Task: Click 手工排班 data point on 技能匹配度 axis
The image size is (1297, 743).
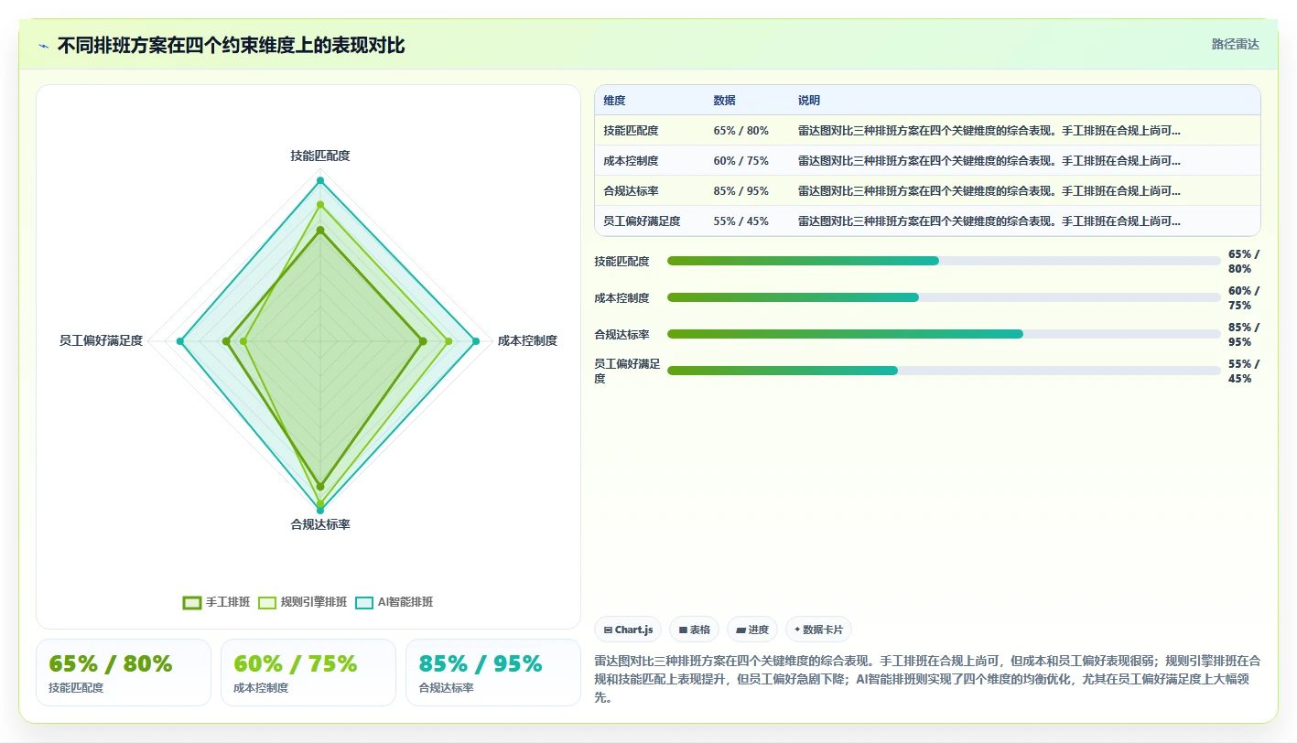Action: 320,232
